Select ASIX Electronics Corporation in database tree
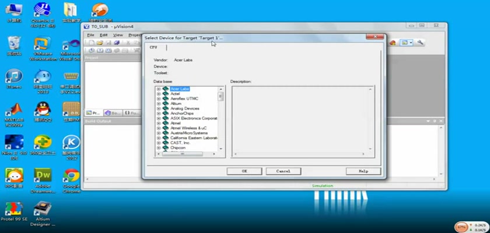This screenshot has width=490, height=233. (194, 118)
